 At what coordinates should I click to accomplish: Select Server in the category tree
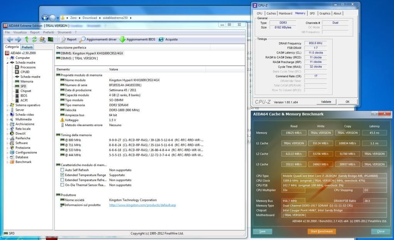tap(20, 110)
